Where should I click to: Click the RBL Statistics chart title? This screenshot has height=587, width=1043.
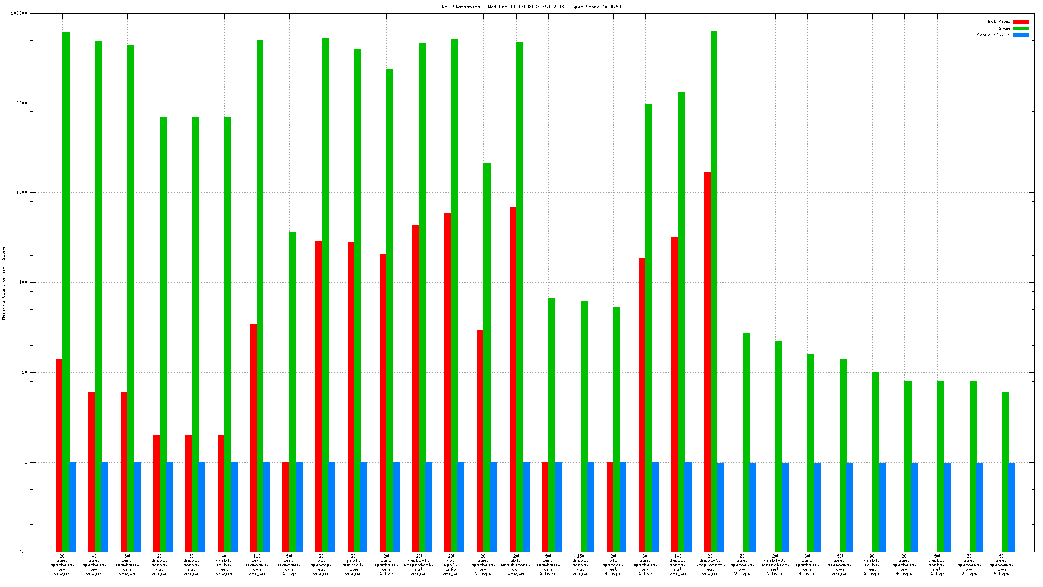tap(531, 7)
